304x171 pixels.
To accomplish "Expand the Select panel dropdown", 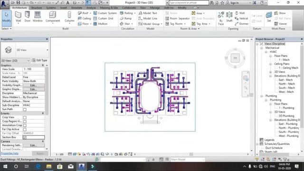I will tap(6, 28).
